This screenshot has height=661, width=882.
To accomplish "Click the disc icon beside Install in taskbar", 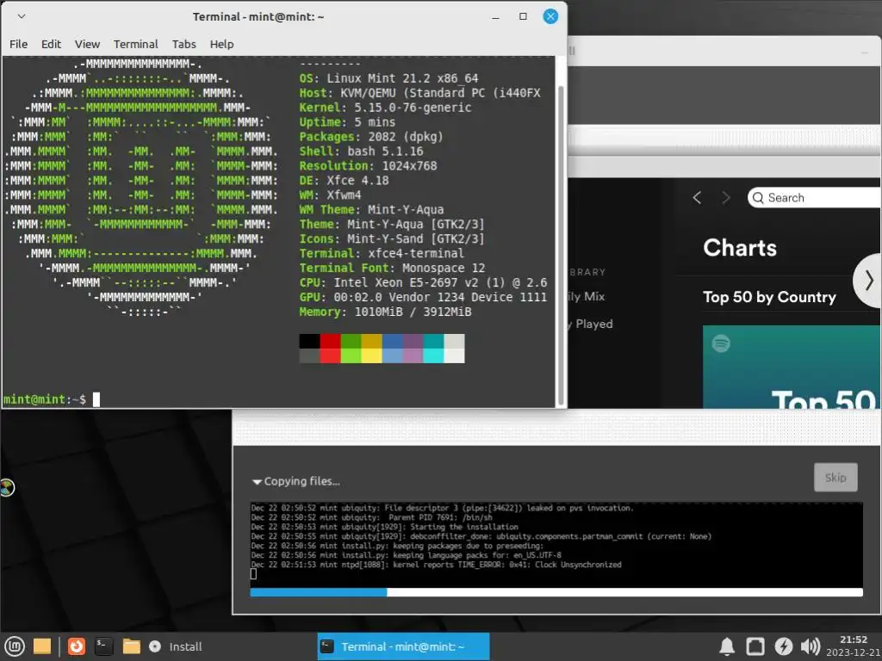I will pyautogui.click(x=155, y=646).
